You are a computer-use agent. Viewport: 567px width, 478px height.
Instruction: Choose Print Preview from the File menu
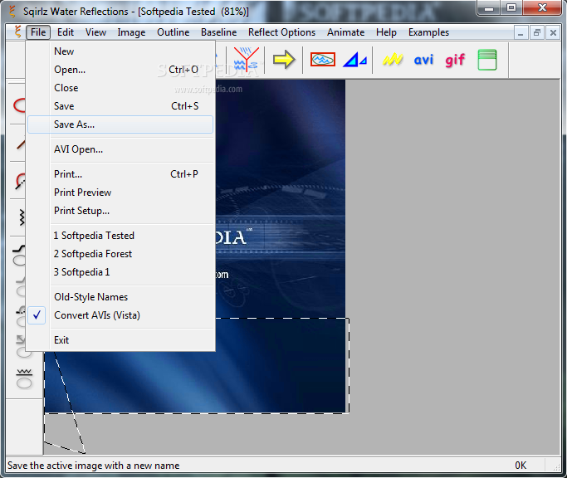[120, 193]
